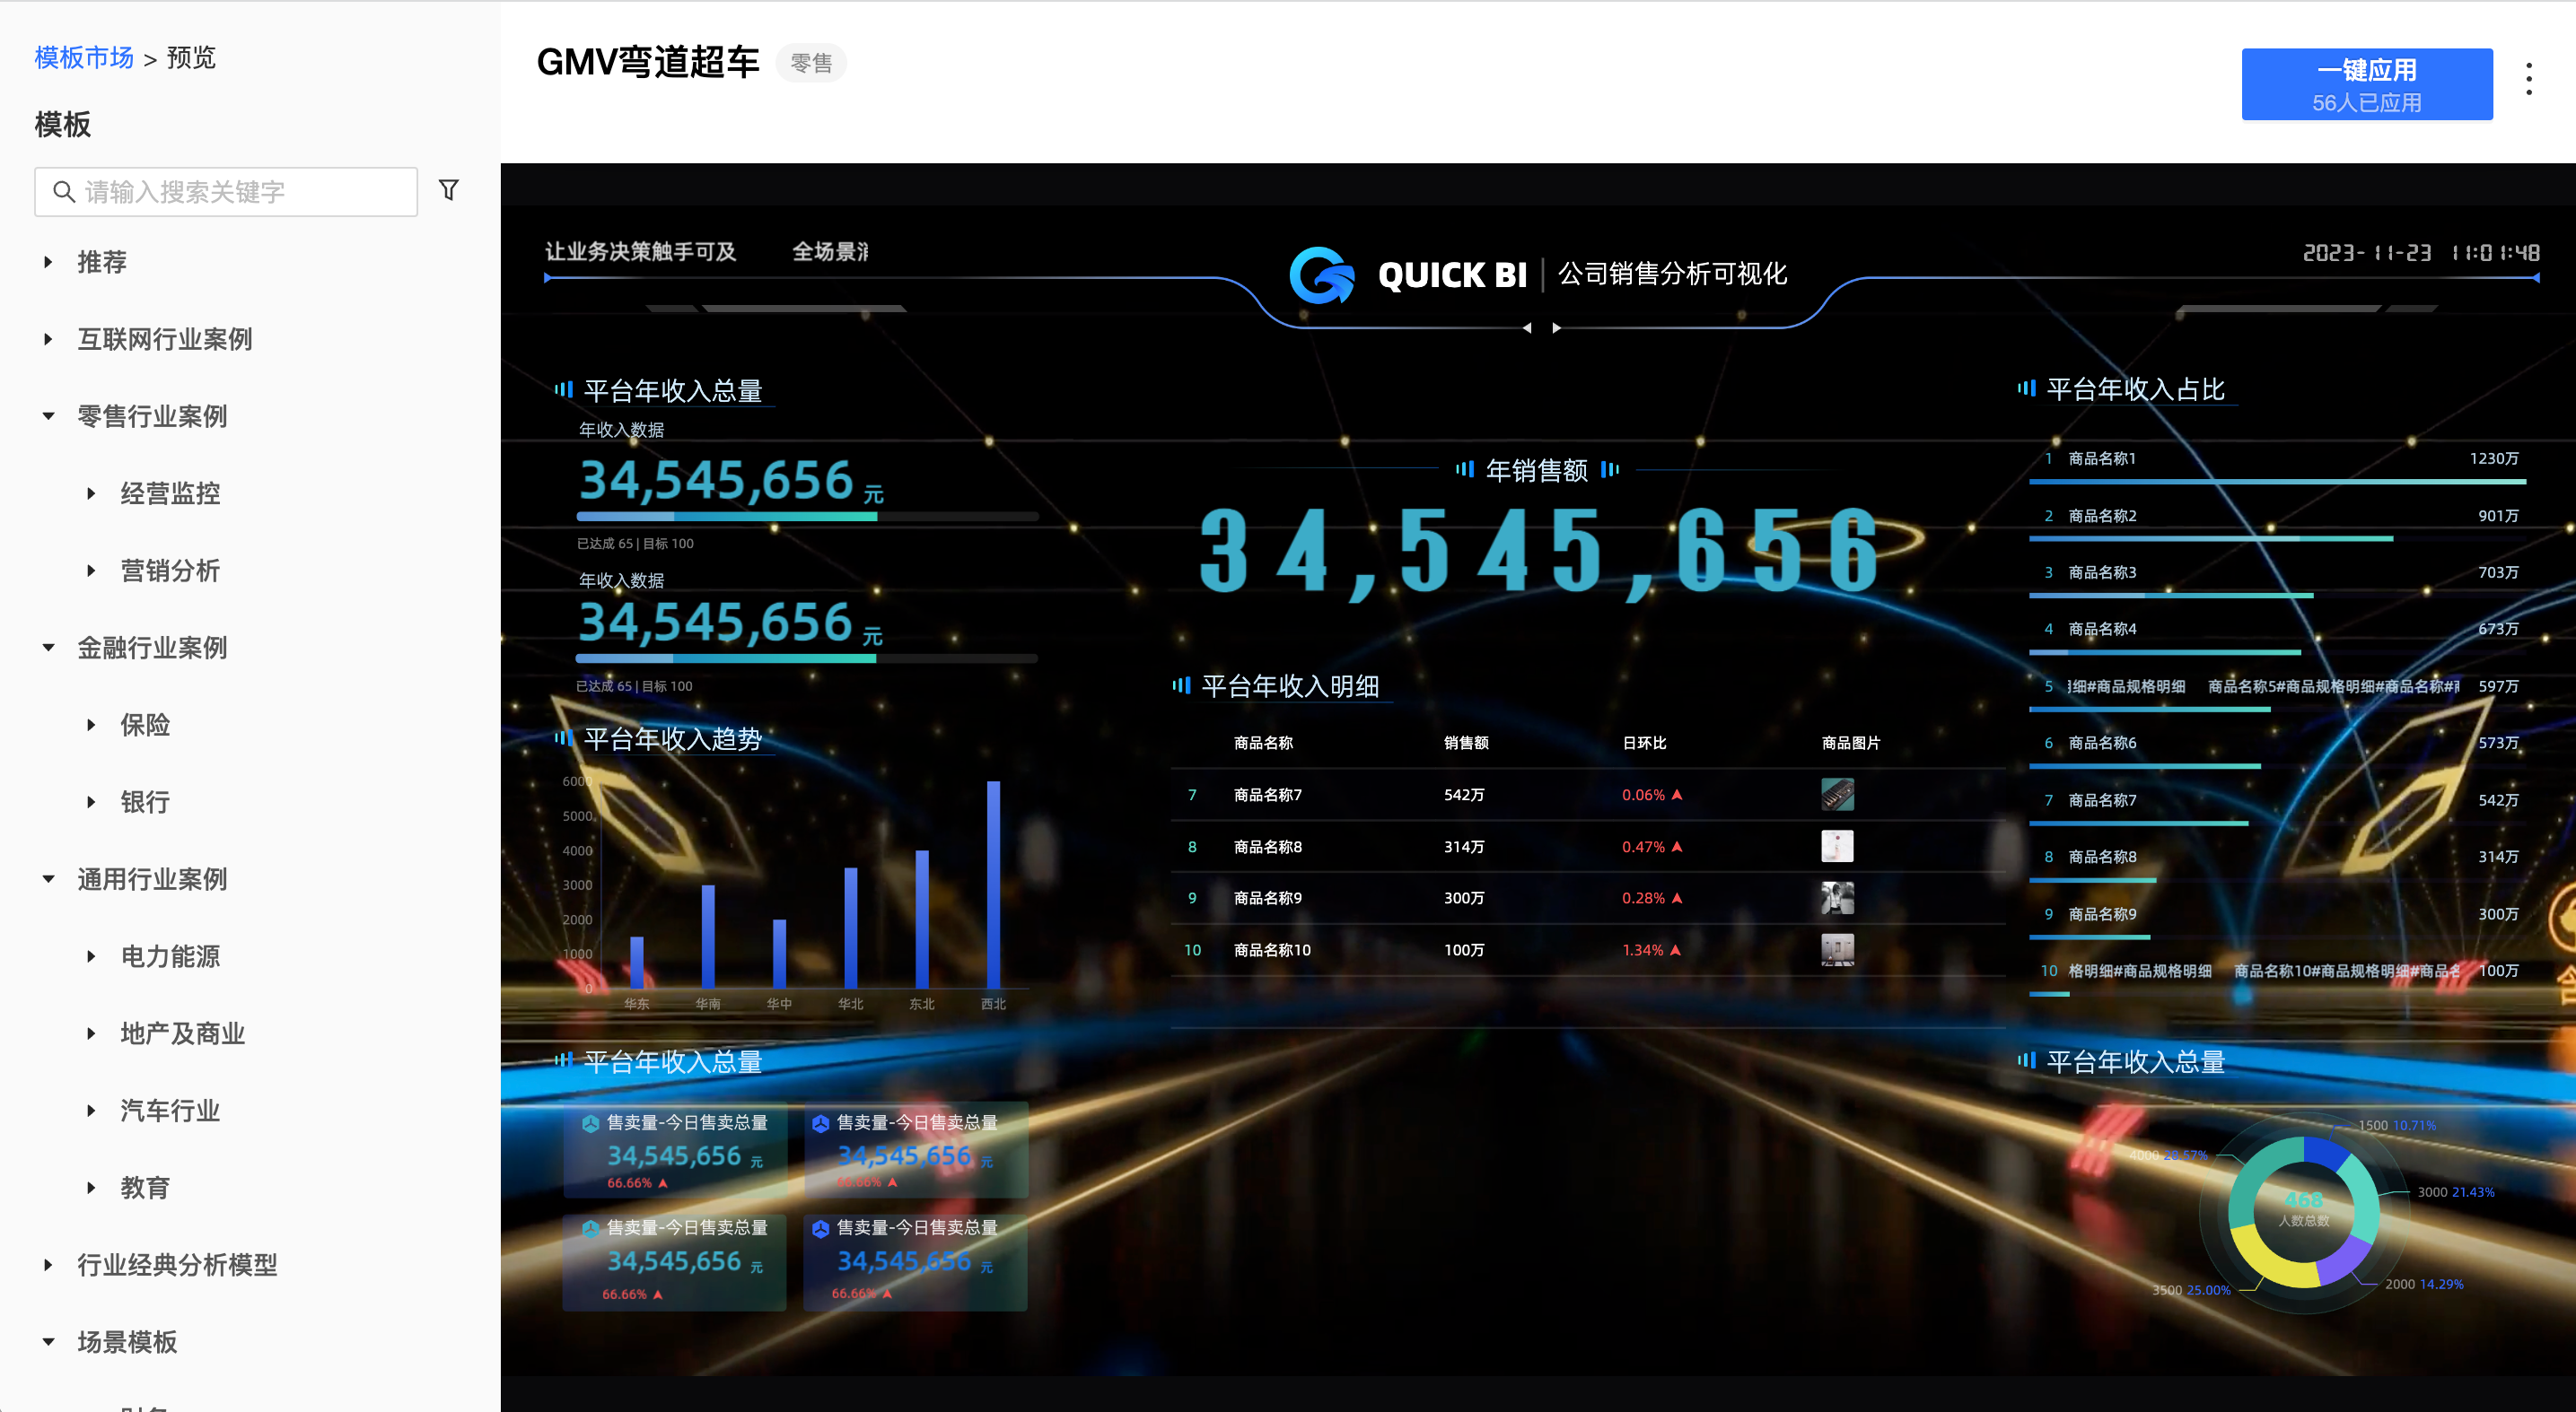Click the 一键应用 apply button
This screenshot has height=1412, width=2576.
(2366, 84)
